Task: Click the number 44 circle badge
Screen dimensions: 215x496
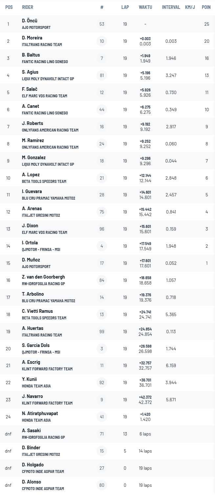Action: point(102,110)
